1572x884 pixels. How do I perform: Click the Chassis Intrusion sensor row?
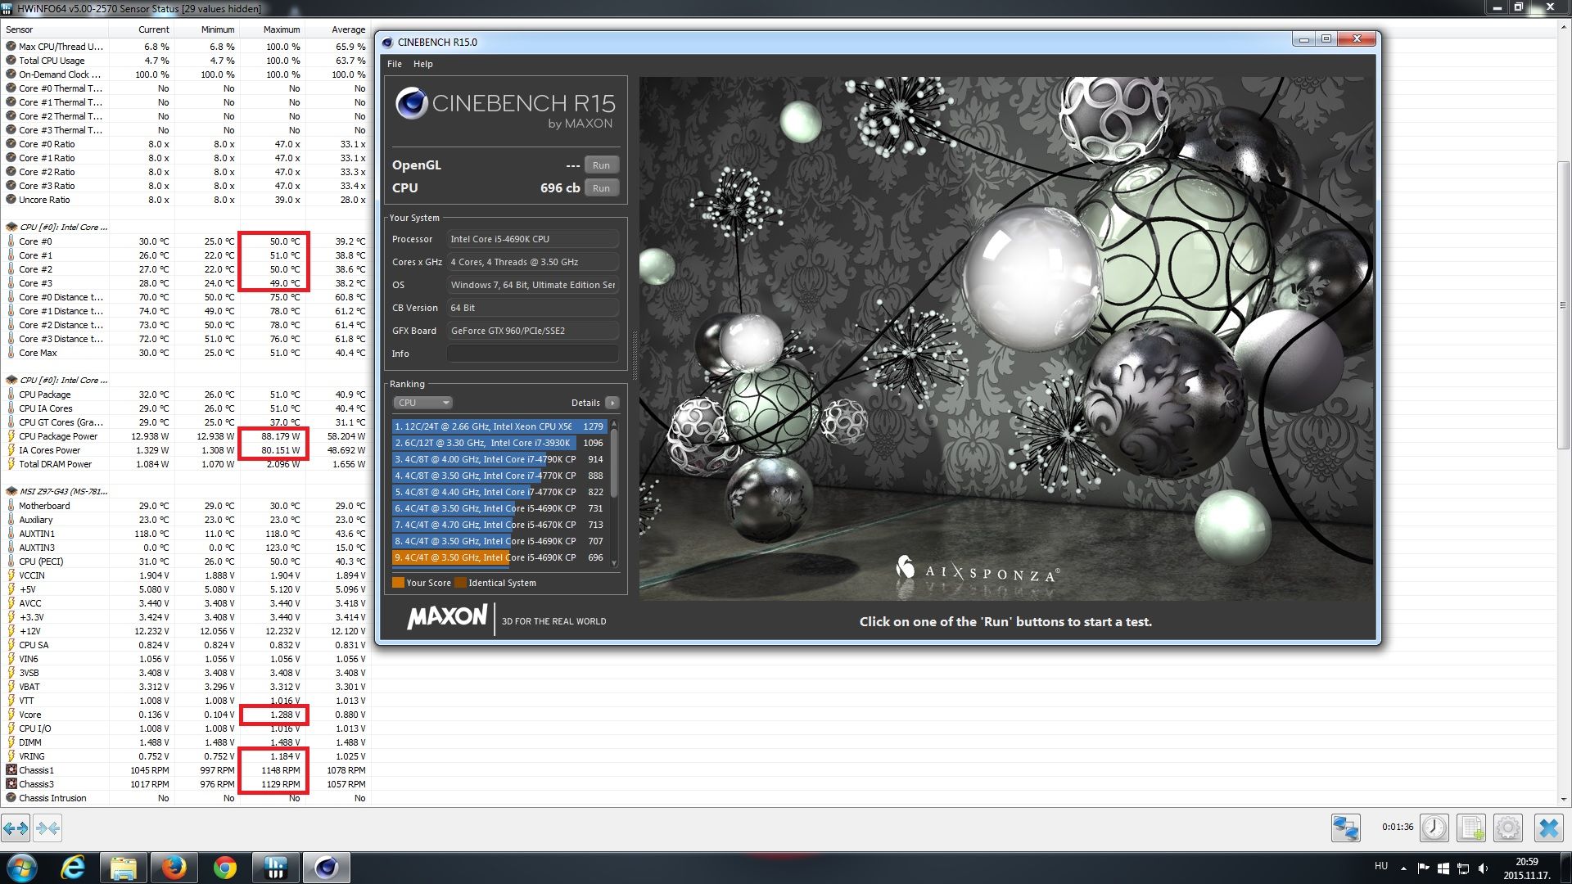pos(186,798)
